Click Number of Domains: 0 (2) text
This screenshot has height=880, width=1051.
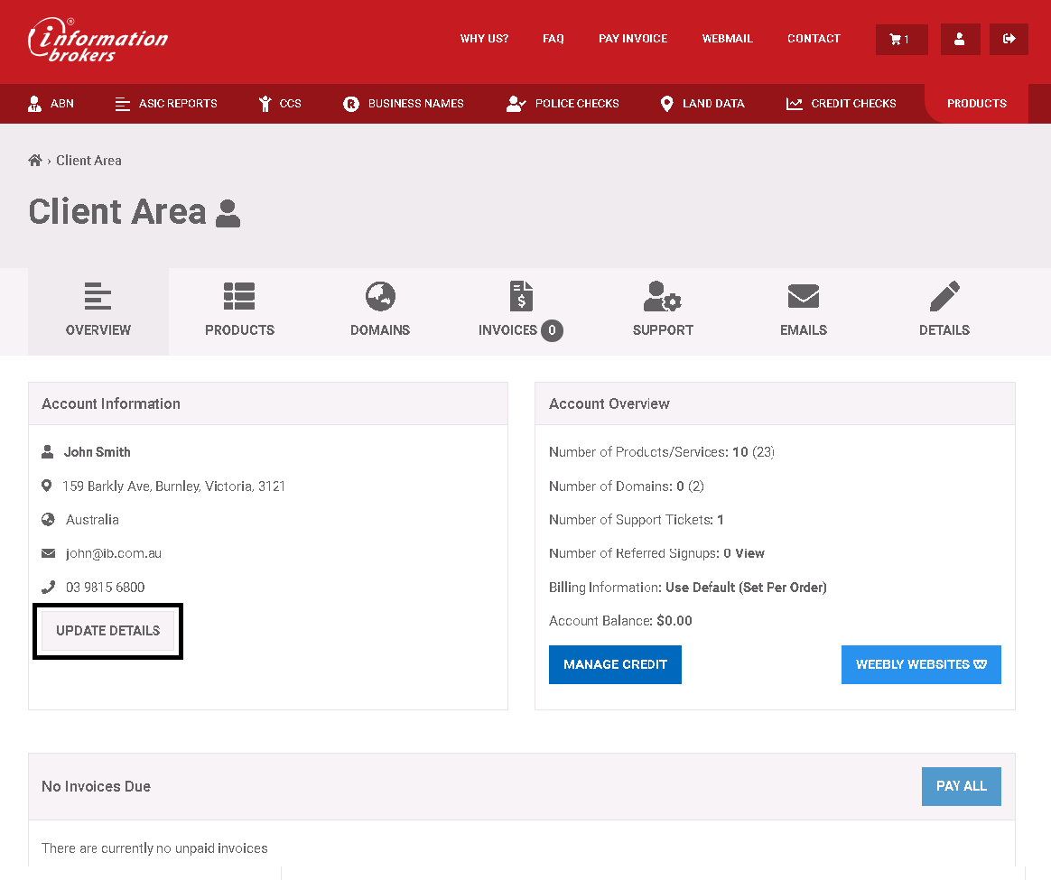626,486
